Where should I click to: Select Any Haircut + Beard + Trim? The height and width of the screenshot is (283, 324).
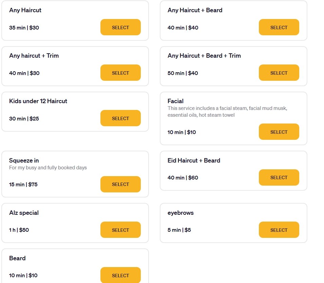click(279, 73)
